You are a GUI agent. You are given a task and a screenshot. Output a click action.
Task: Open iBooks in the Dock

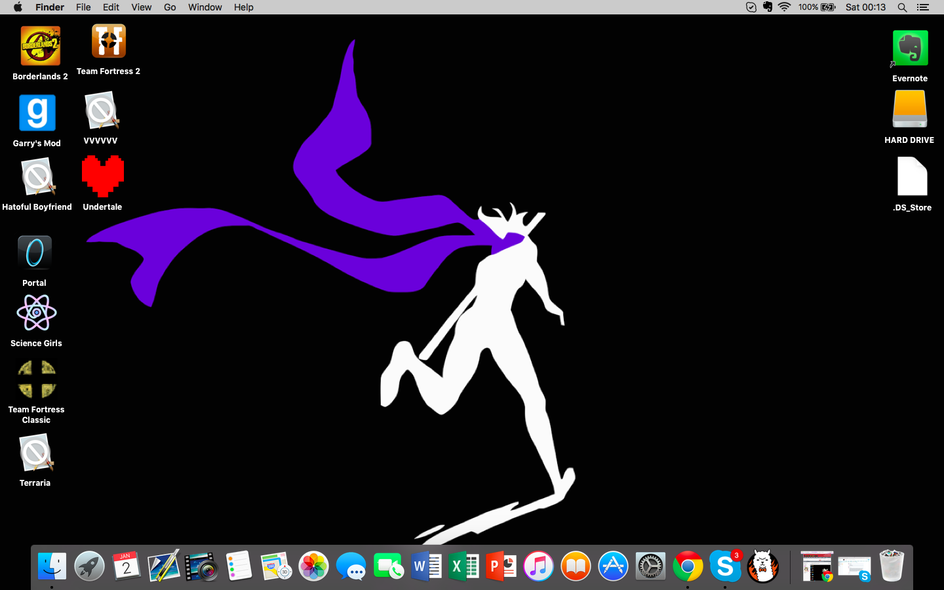(x=576, y=566)
